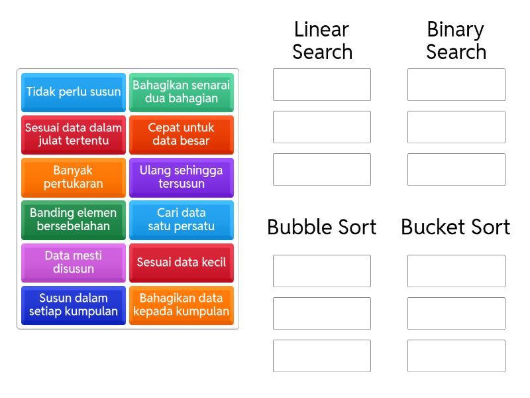The height and width of the screenshot is (398, 530).
Task: Pick the 'Data mesti disusun' tile
Action: 74,263
